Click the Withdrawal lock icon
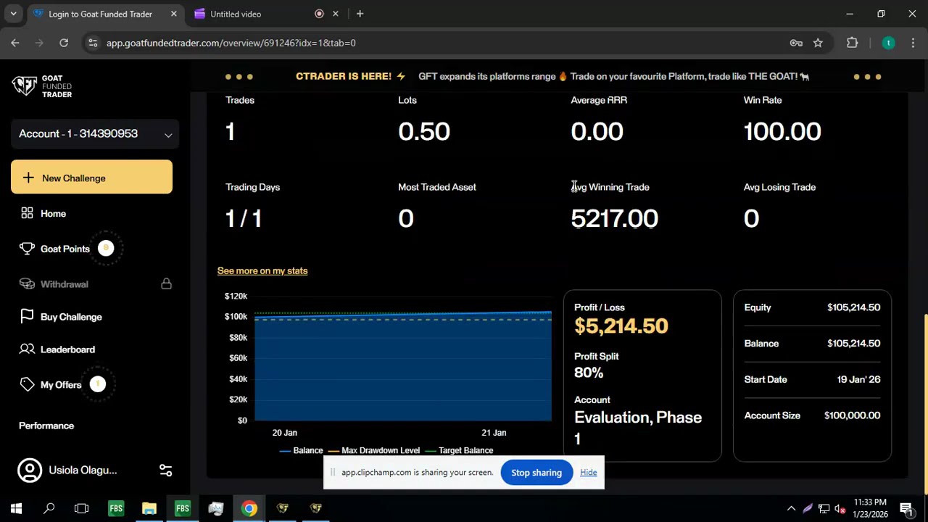 [166, 283]
